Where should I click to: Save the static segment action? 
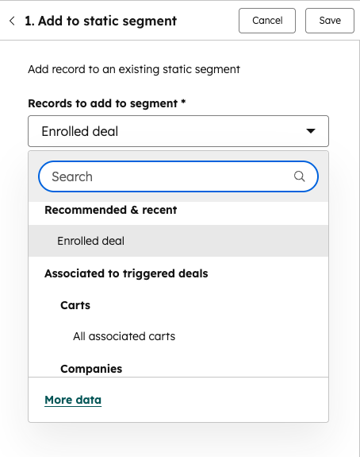[x=329, y=21]
